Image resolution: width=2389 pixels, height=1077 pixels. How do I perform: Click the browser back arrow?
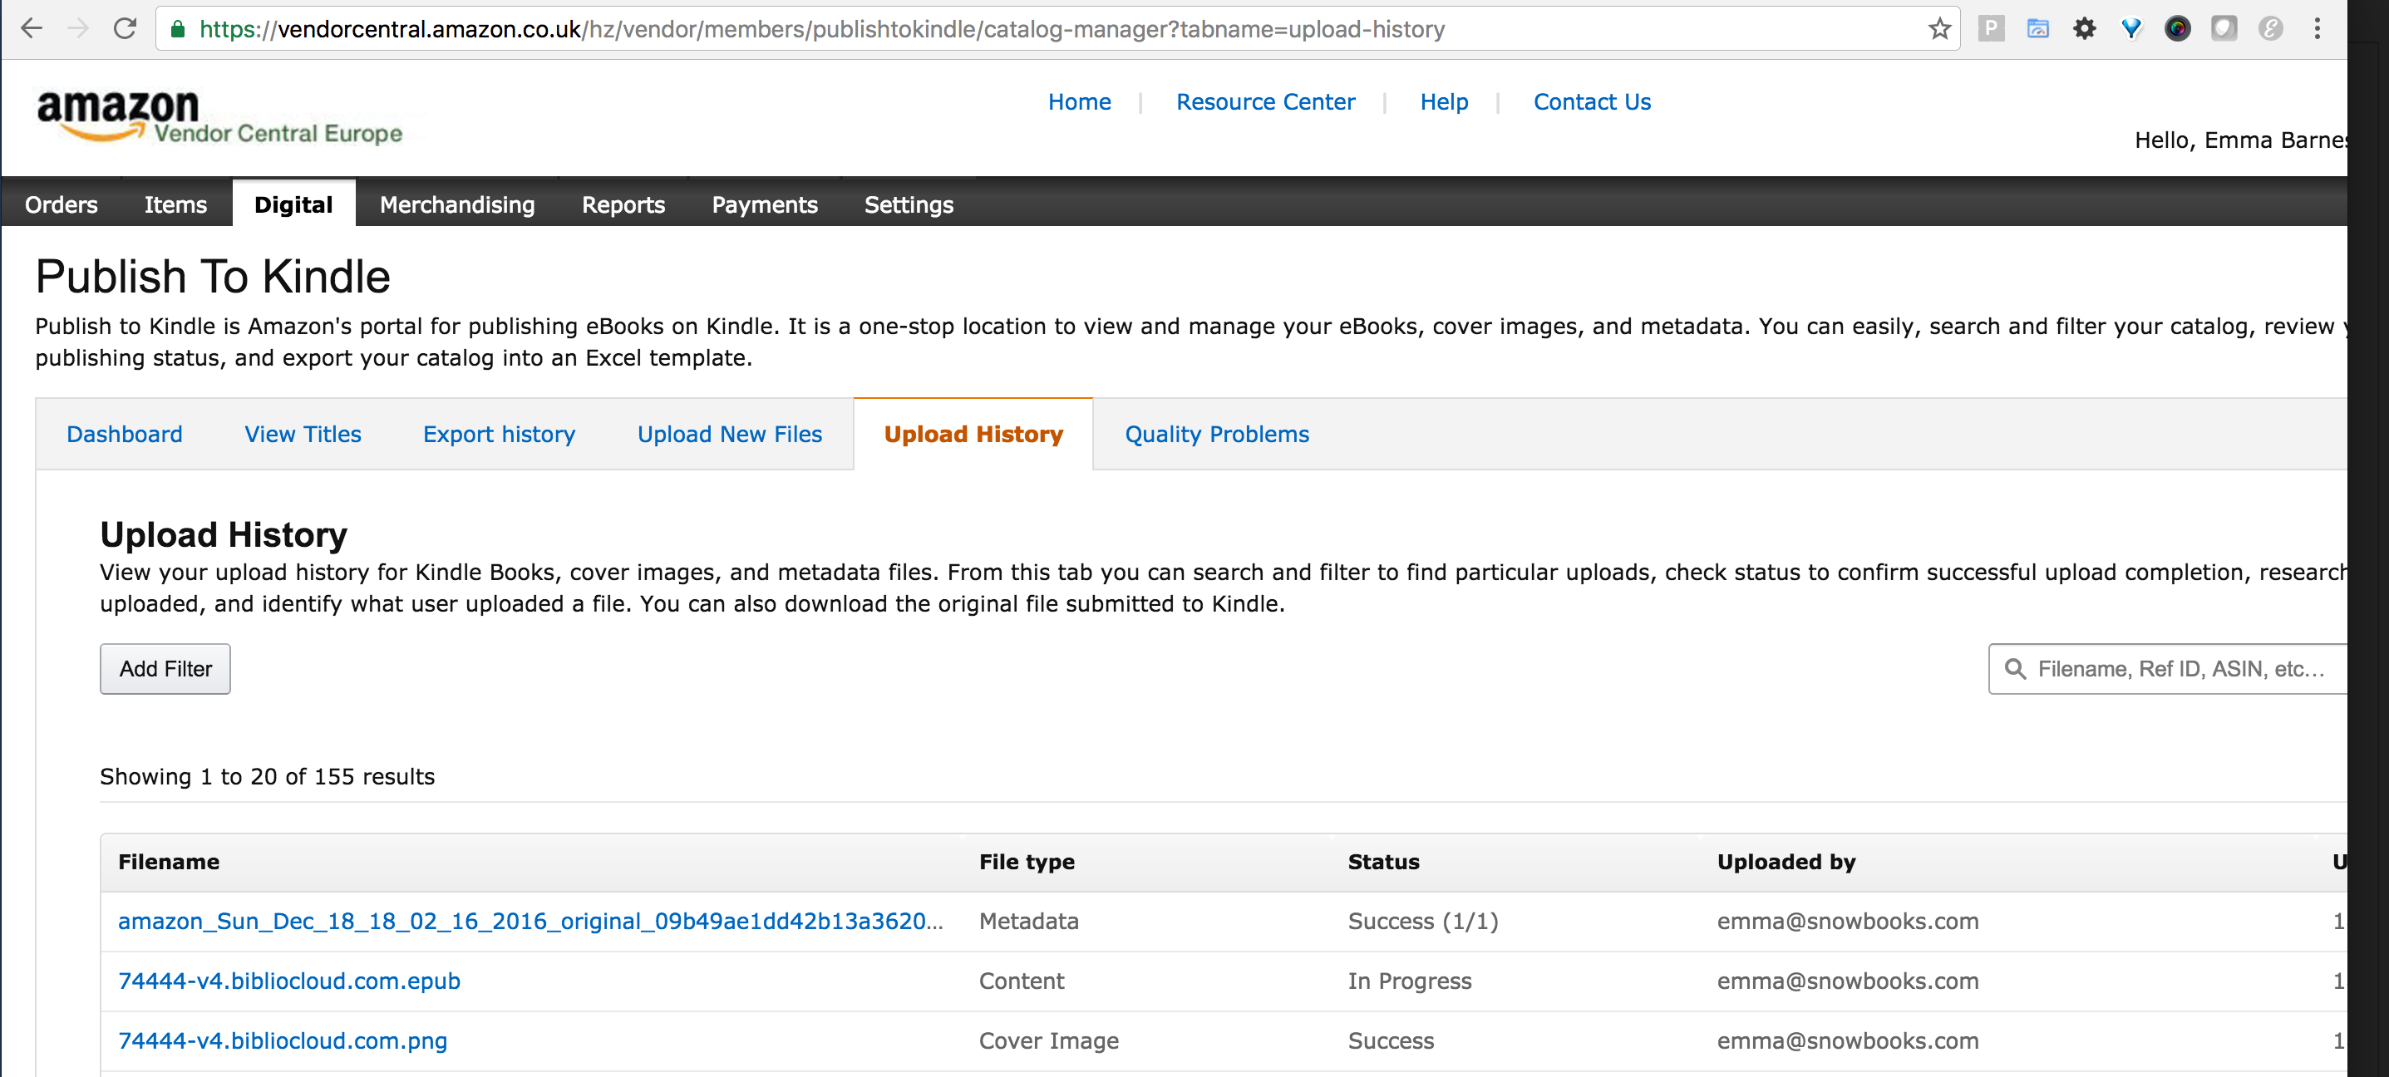[32, 29]
